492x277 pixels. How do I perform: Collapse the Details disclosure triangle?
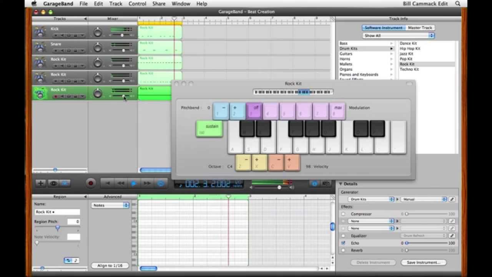pyautogui.click(x=341, y=184)
